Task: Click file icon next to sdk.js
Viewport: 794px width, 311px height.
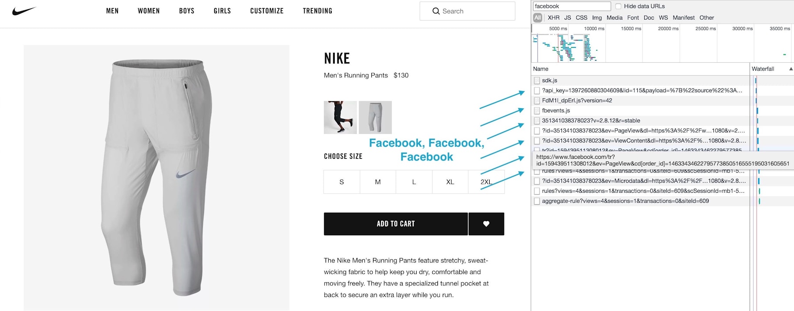Action: click(x=537, y=80)
